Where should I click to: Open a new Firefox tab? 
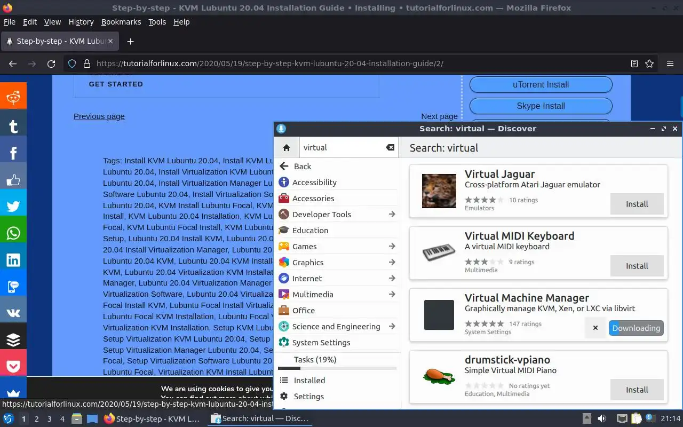130,41
